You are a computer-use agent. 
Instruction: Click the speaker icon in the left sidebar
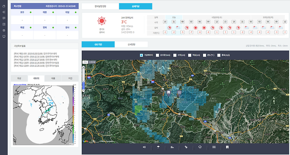(4, 12)
